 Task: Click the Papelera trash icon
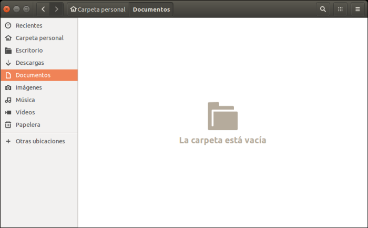click(x=8, y=125)
